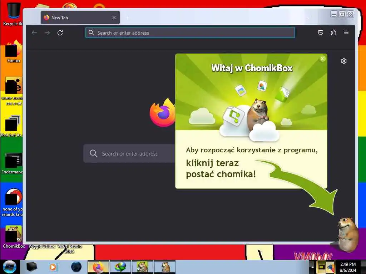
Task: Click the Firefox taskbar button
Action: (x=98, y=267)
